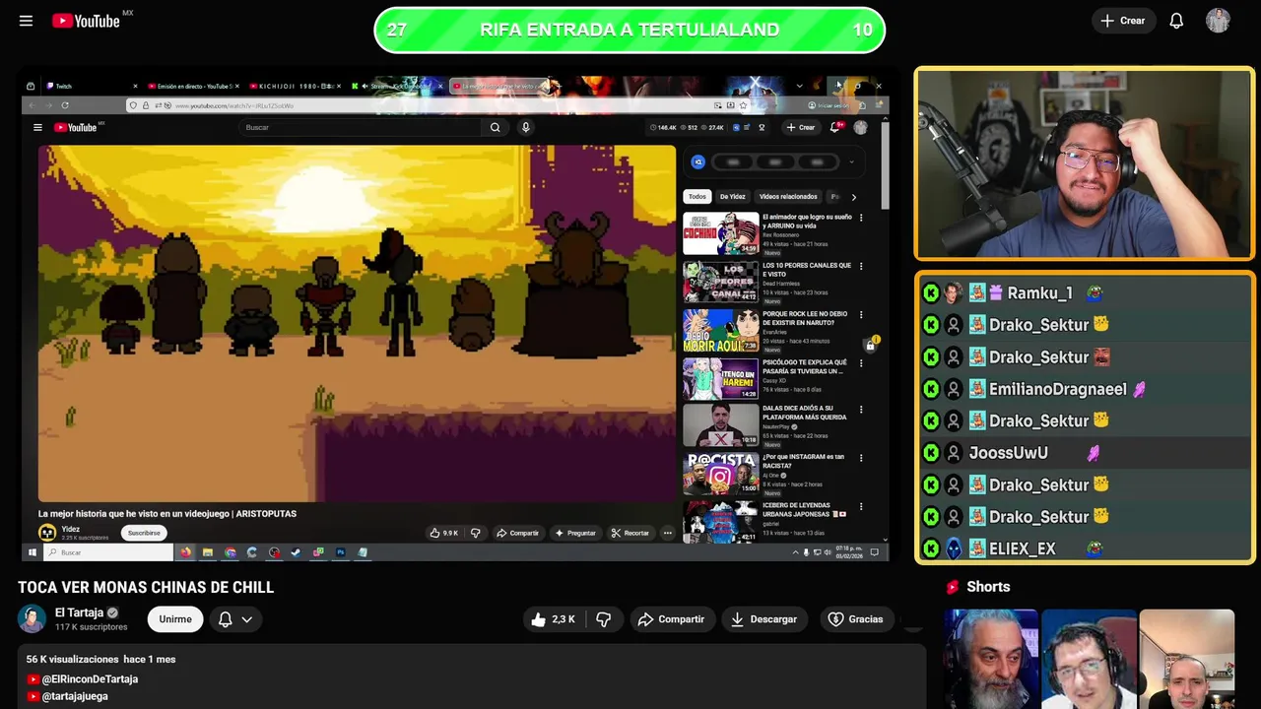Open account avatar menu at top right

pyautogui.click(x=1218, y=21)
